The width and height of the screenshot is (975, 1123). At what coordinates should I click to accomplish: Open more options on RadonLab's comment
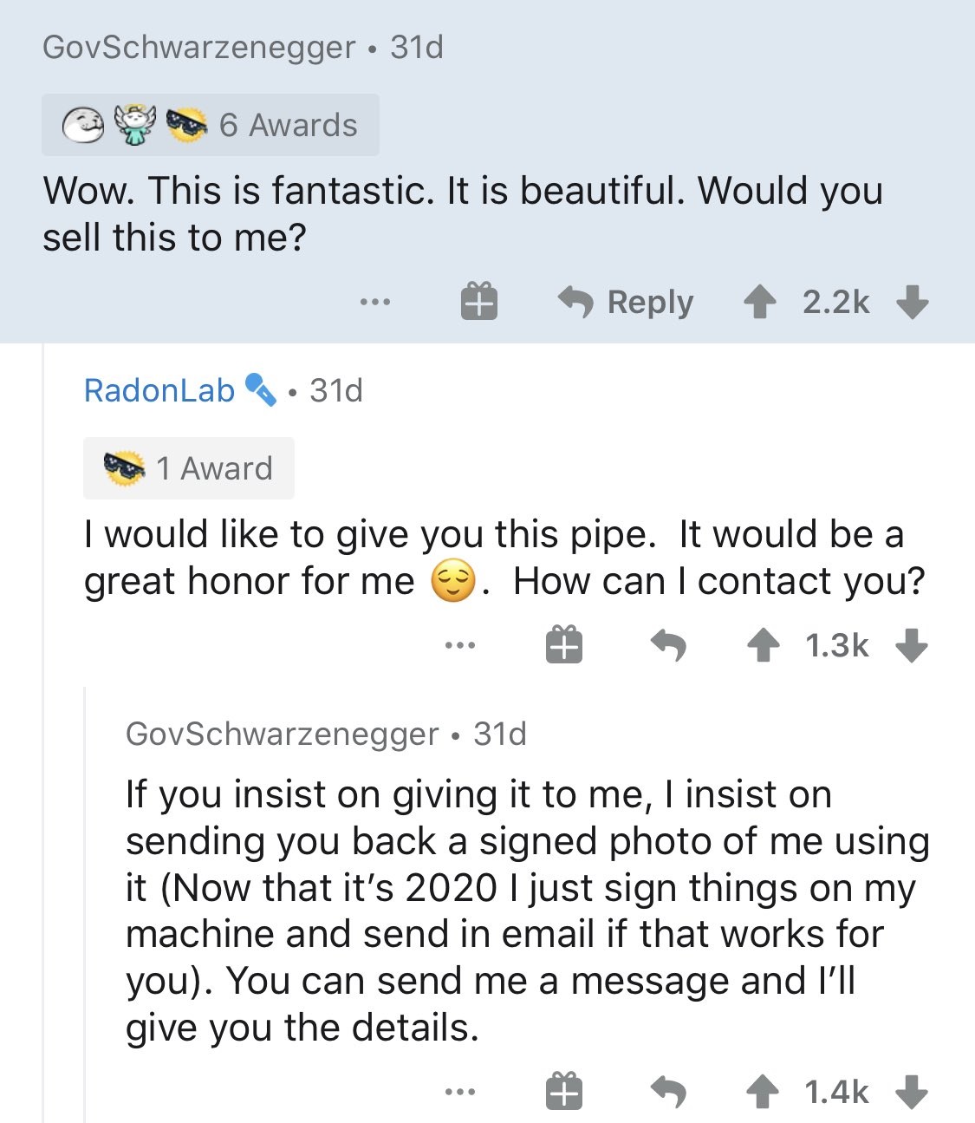click(459, 645)
